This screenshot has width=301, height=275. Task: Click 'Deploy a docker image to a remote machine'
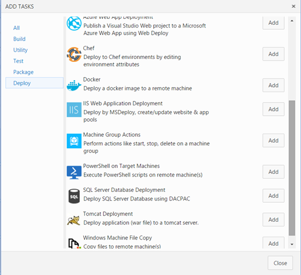138,88
